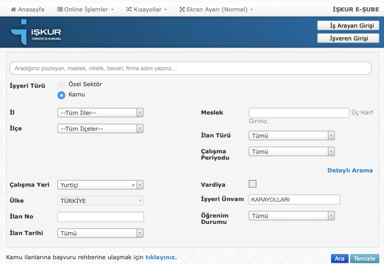Expand the İl dropdown list
The width and height of the screenshot is (384, 264).
pos(100,113)
